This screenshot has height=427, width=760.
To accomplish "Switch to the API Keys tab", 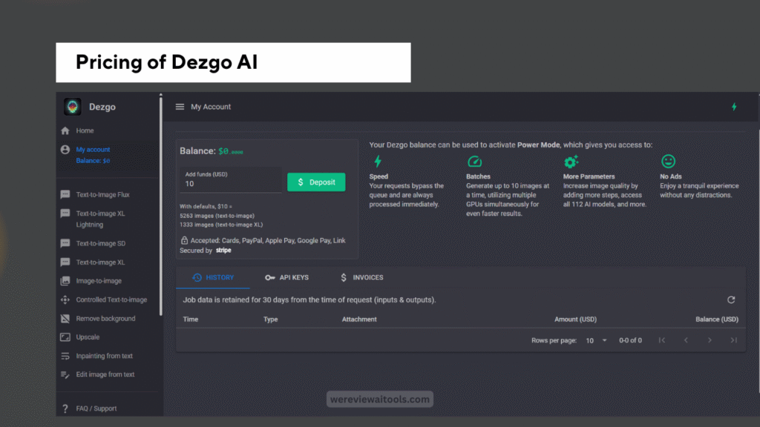I will 287,277.
